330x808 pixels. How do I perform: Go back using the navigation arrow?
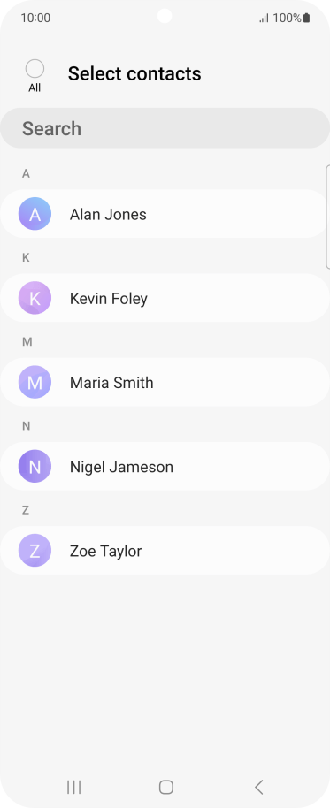(x=259, y=787)
